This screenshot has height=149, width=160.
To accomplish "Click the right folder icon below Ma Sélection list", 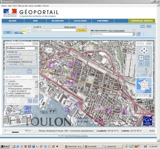I will [x=35, y=101].
